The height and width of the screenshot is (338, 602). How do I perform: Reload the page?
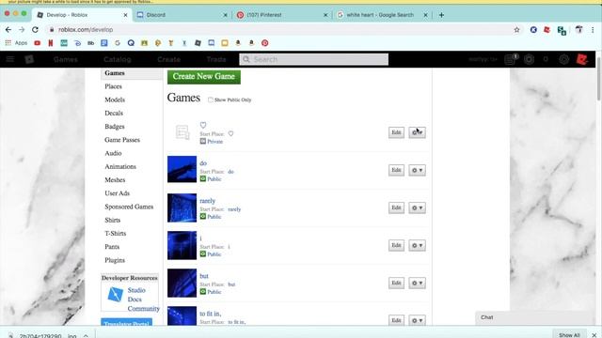(35, 29)
